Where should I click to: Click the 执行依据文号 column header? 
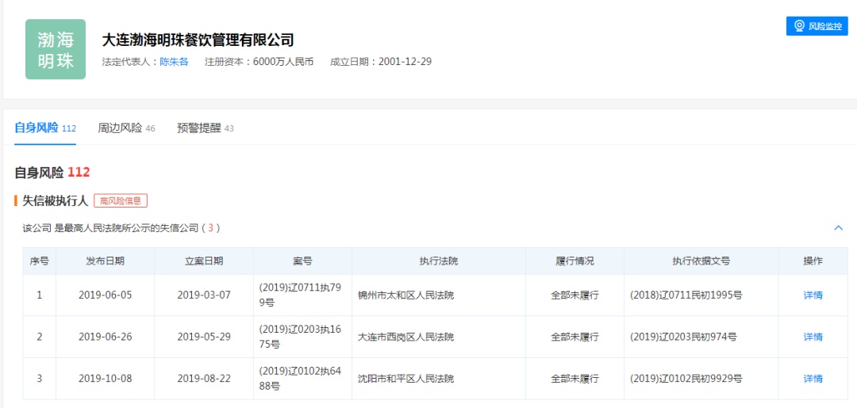pyautogui.click(x=701, y=261)
